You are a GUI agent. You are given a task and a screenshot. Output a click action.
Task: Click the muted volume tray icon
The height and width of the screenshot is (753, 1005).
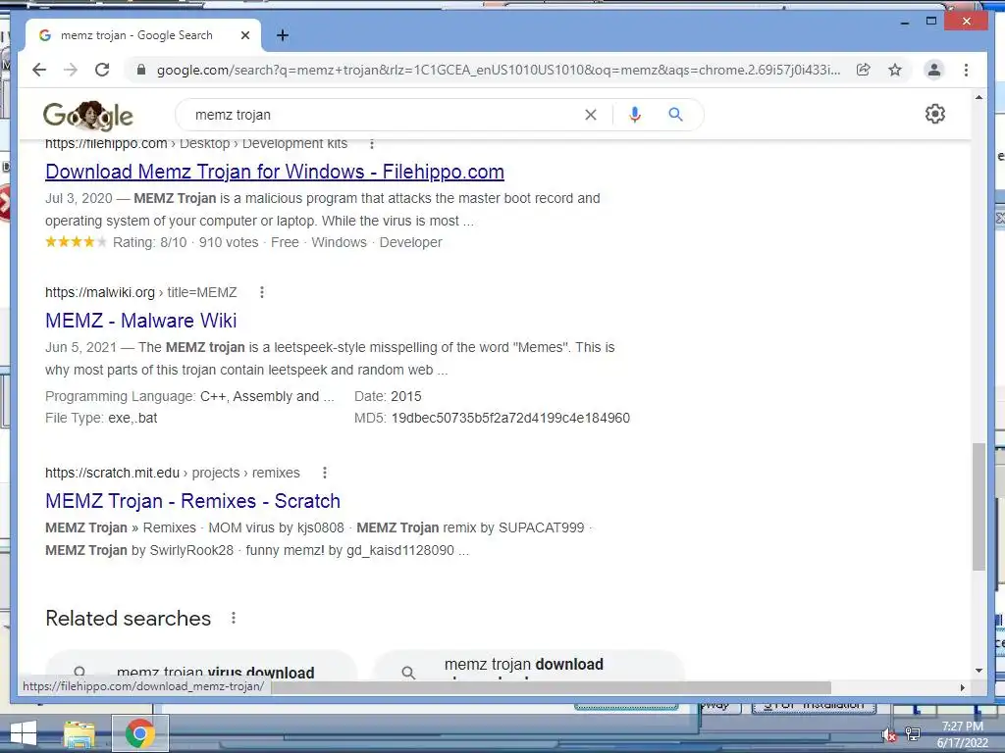pyautogui.click(x=889, y=735)
